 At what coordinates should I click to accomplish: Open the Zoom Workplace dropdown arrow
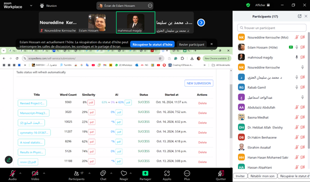(31, 5)
